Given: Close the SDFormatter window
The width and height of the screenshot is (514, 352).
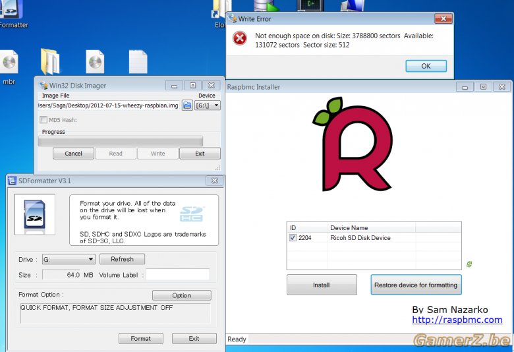Looking at the screenshot, I should [214, 181].
